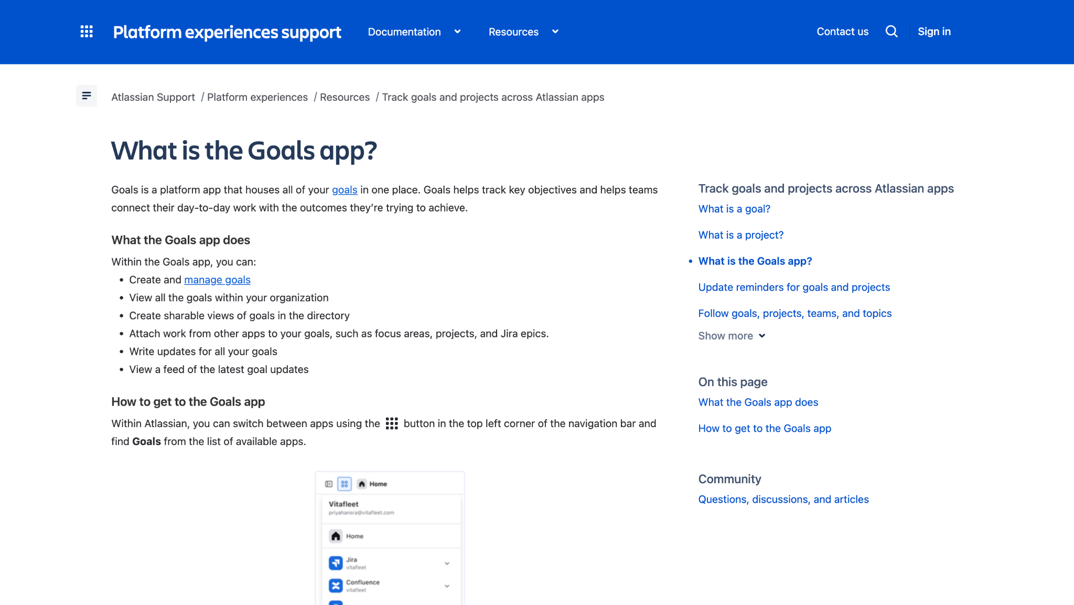
Task: Click the search magnifier icon
Action: (892, 31)
